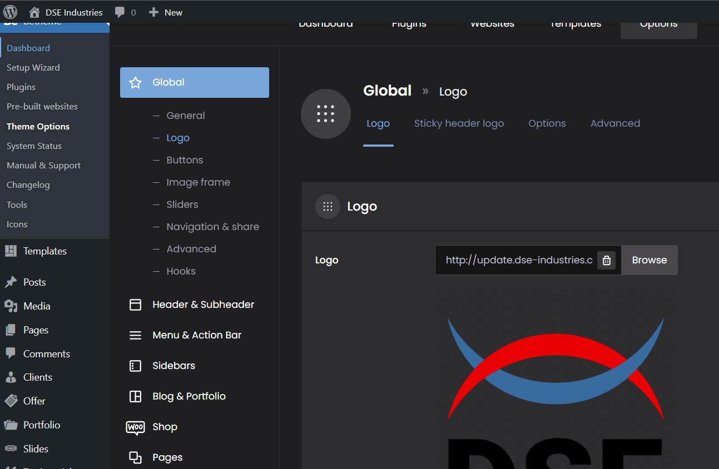Switch to the Options tab under Global Logo
Image resolution: width=719 pixels, height=469 pixels.
[547, 123]
